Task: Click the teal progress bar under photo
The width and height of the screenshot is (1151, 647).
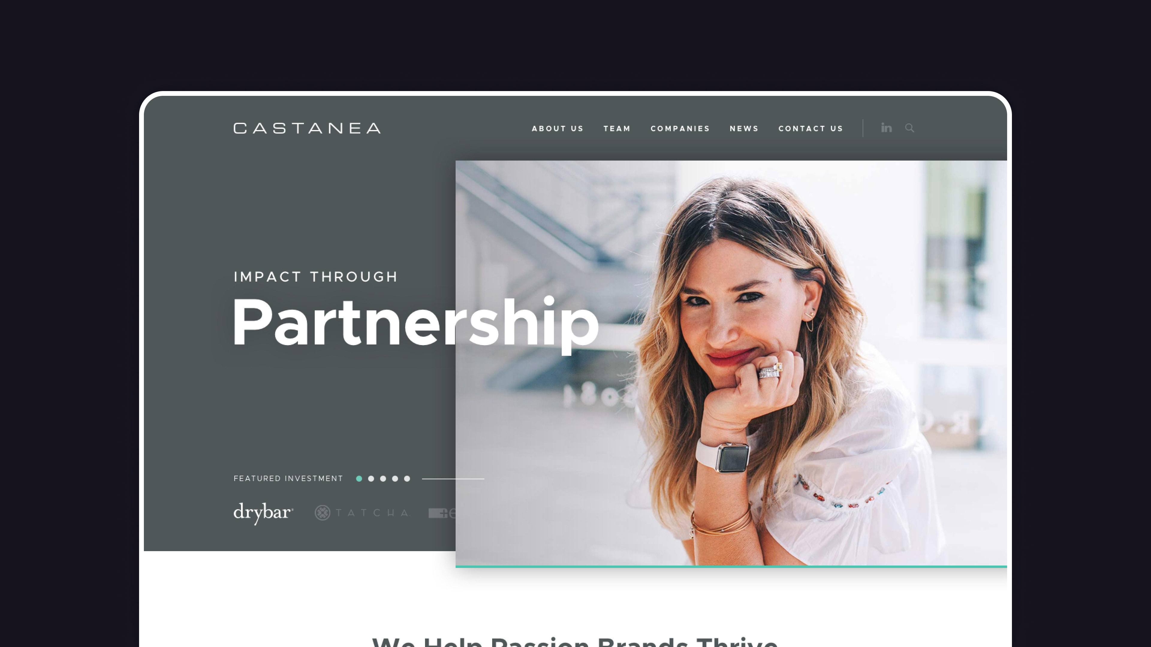Action: click(x=731, y=567)
